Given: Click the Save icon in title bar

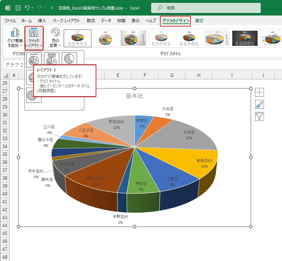Looking at the screenshot, I should pos(18,8).
